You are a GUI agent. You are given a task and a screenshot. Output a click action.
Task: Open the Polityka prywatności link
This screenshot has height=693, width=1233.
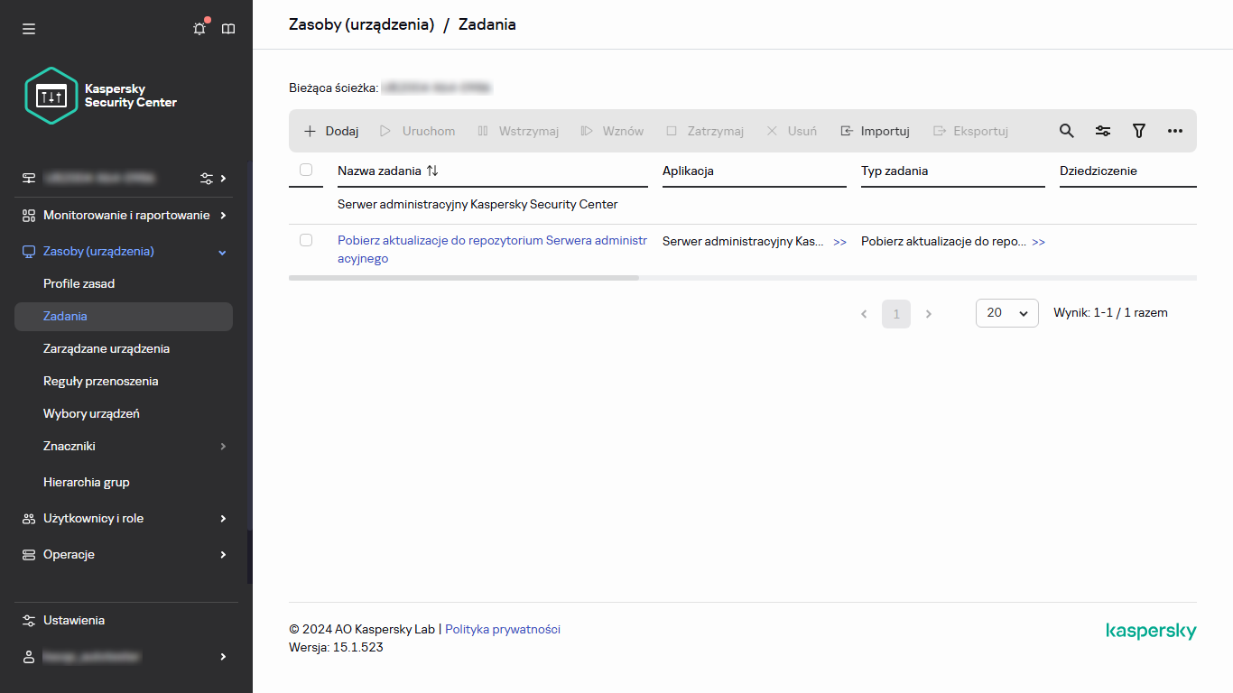[x=503, y=629]
